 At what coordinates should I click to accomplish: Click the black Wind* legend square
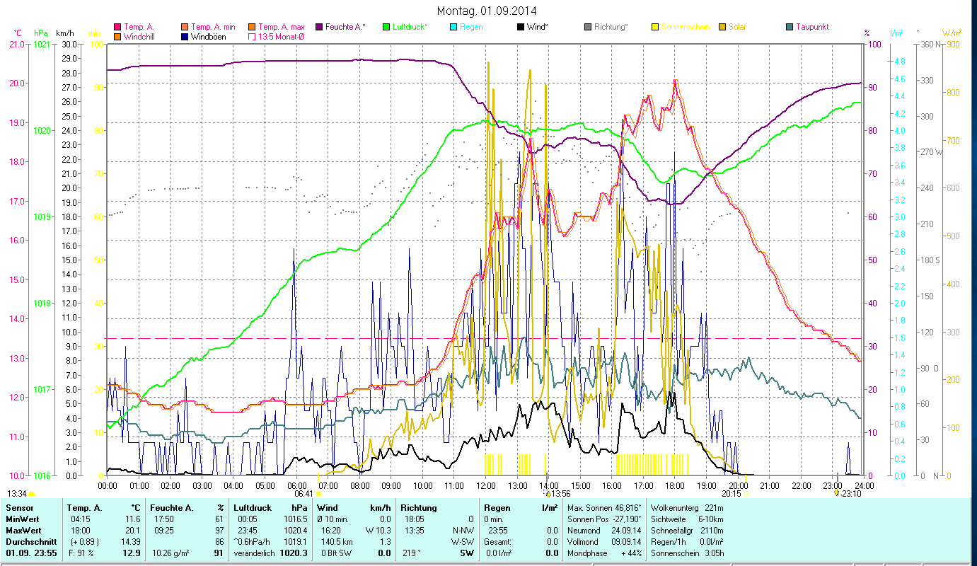(521, 27)
